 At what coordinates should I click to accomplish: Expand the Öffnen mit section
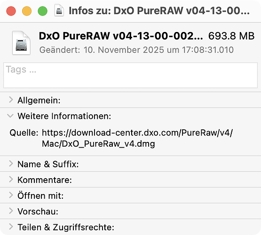point(11,195)
